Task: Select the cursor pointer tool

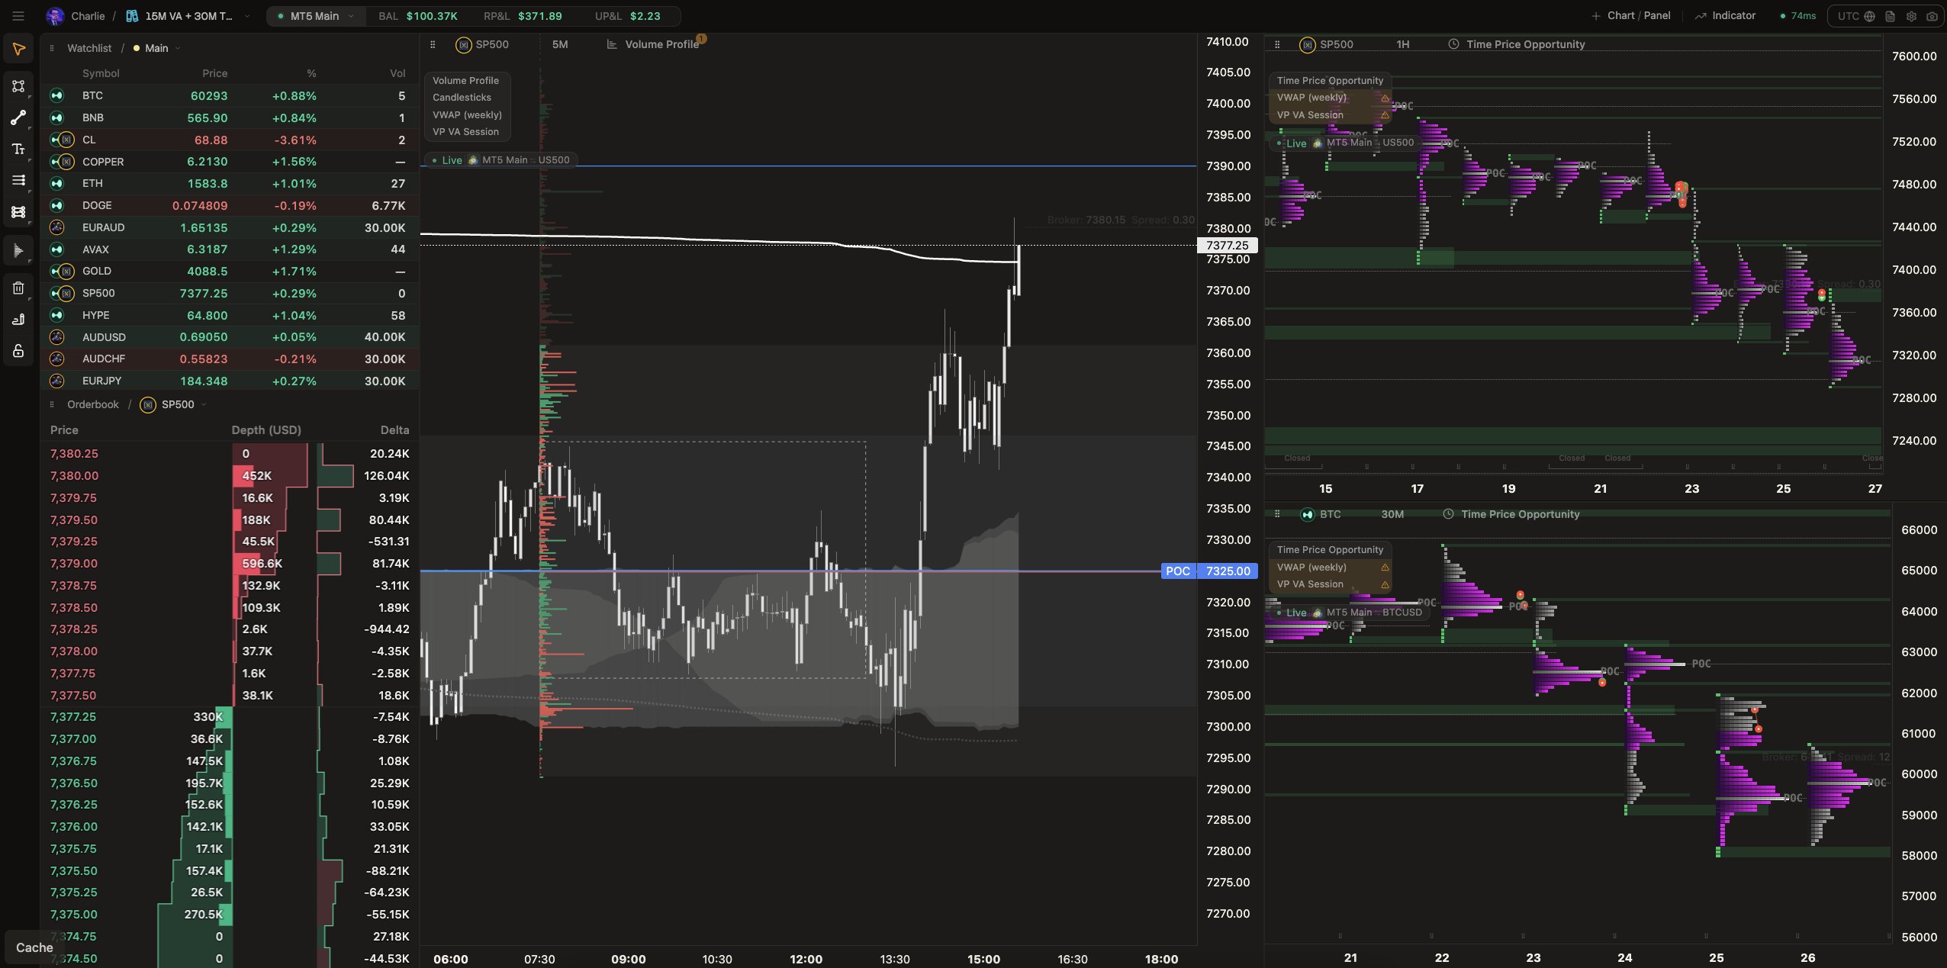Action: tap(18, 50)
